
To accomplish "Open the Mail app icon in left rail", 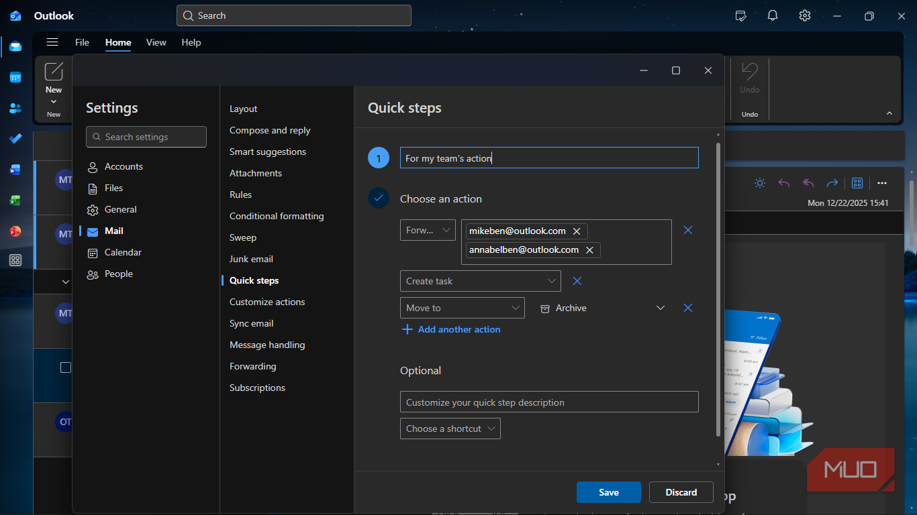I will coord(15,46).
